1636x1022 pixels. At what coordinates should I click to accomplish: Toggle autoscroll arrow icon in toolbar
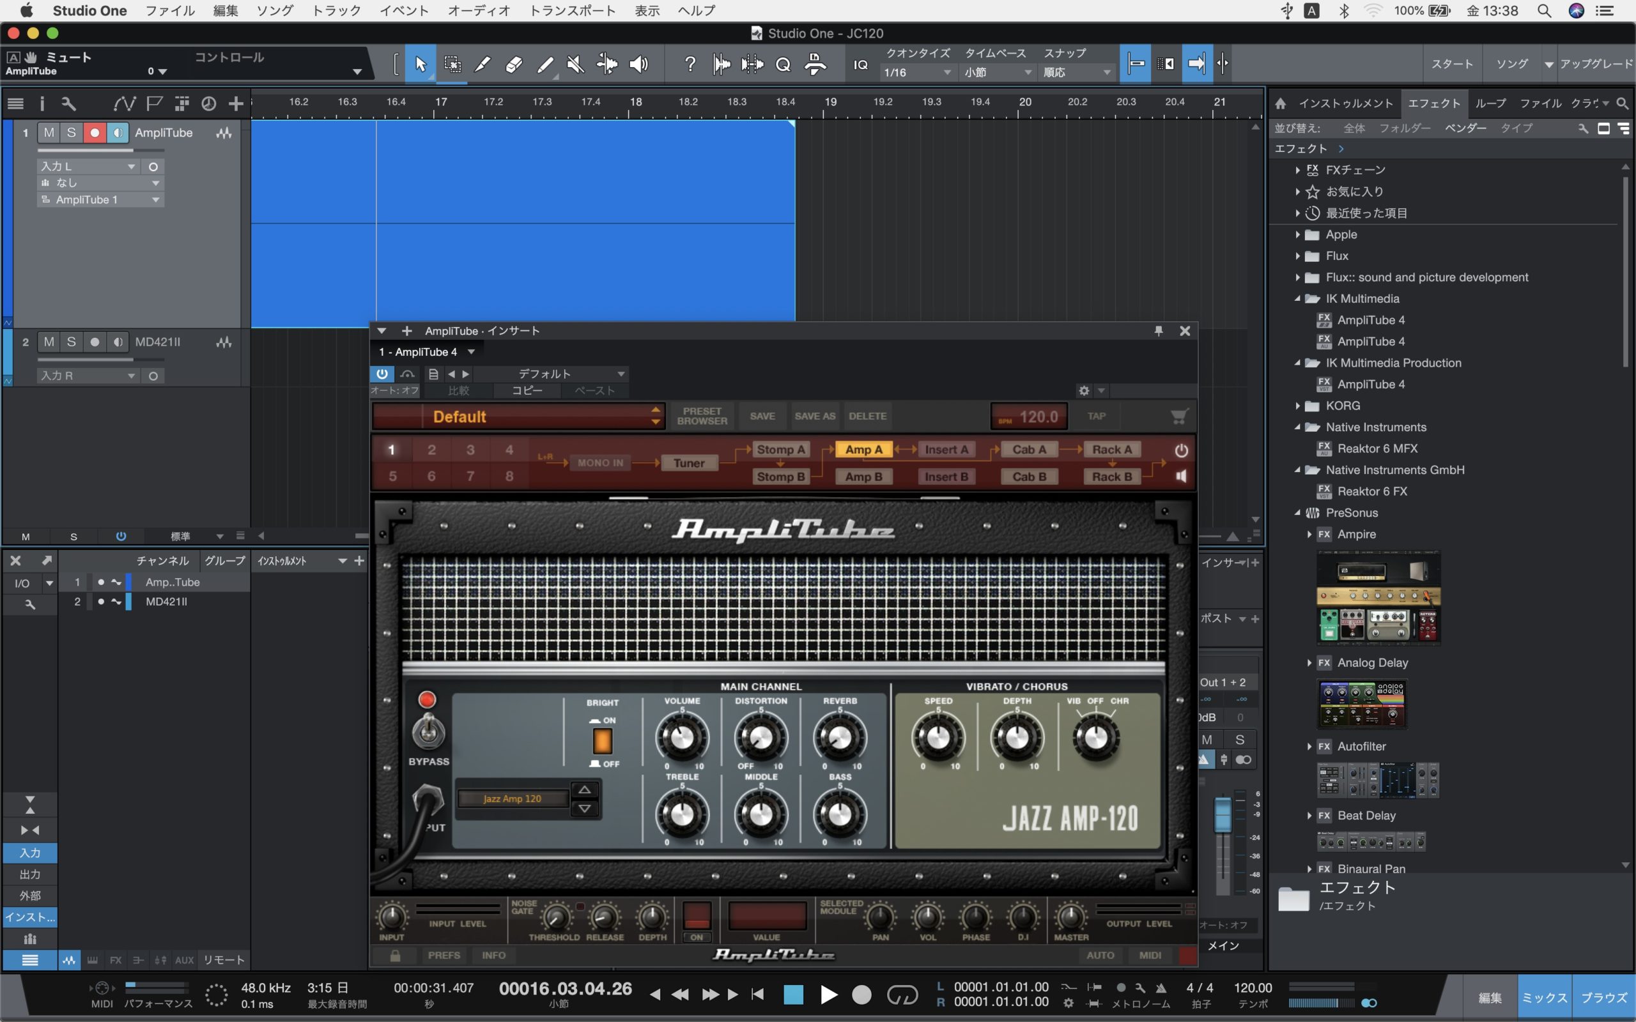click(1196, 65)
